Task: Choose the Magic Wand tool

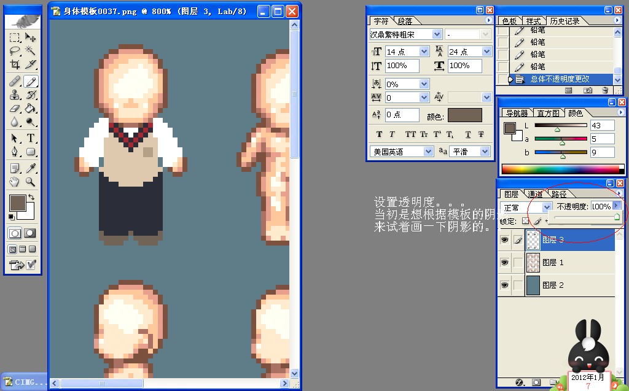Action: point(31,50)
